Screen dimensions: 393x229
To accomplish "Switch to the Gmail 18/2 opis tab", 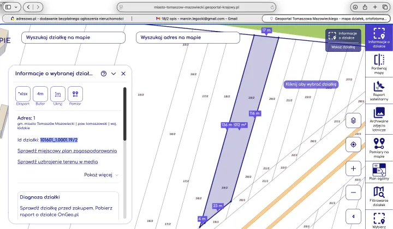I will [x=196, y=19].
